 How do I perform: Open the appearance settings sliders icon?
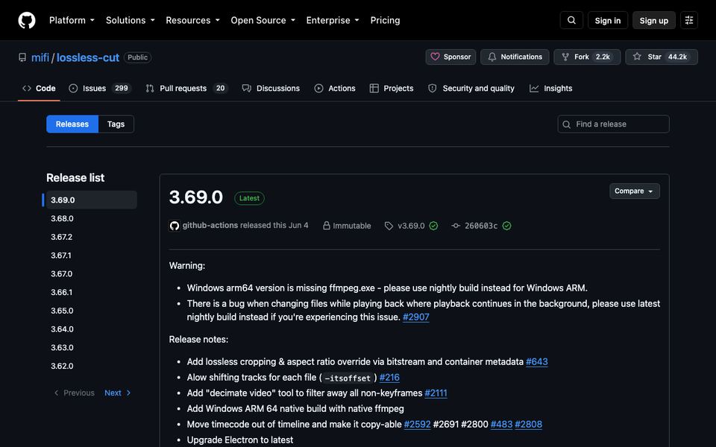pyautogui.click(x=689, y=20)
